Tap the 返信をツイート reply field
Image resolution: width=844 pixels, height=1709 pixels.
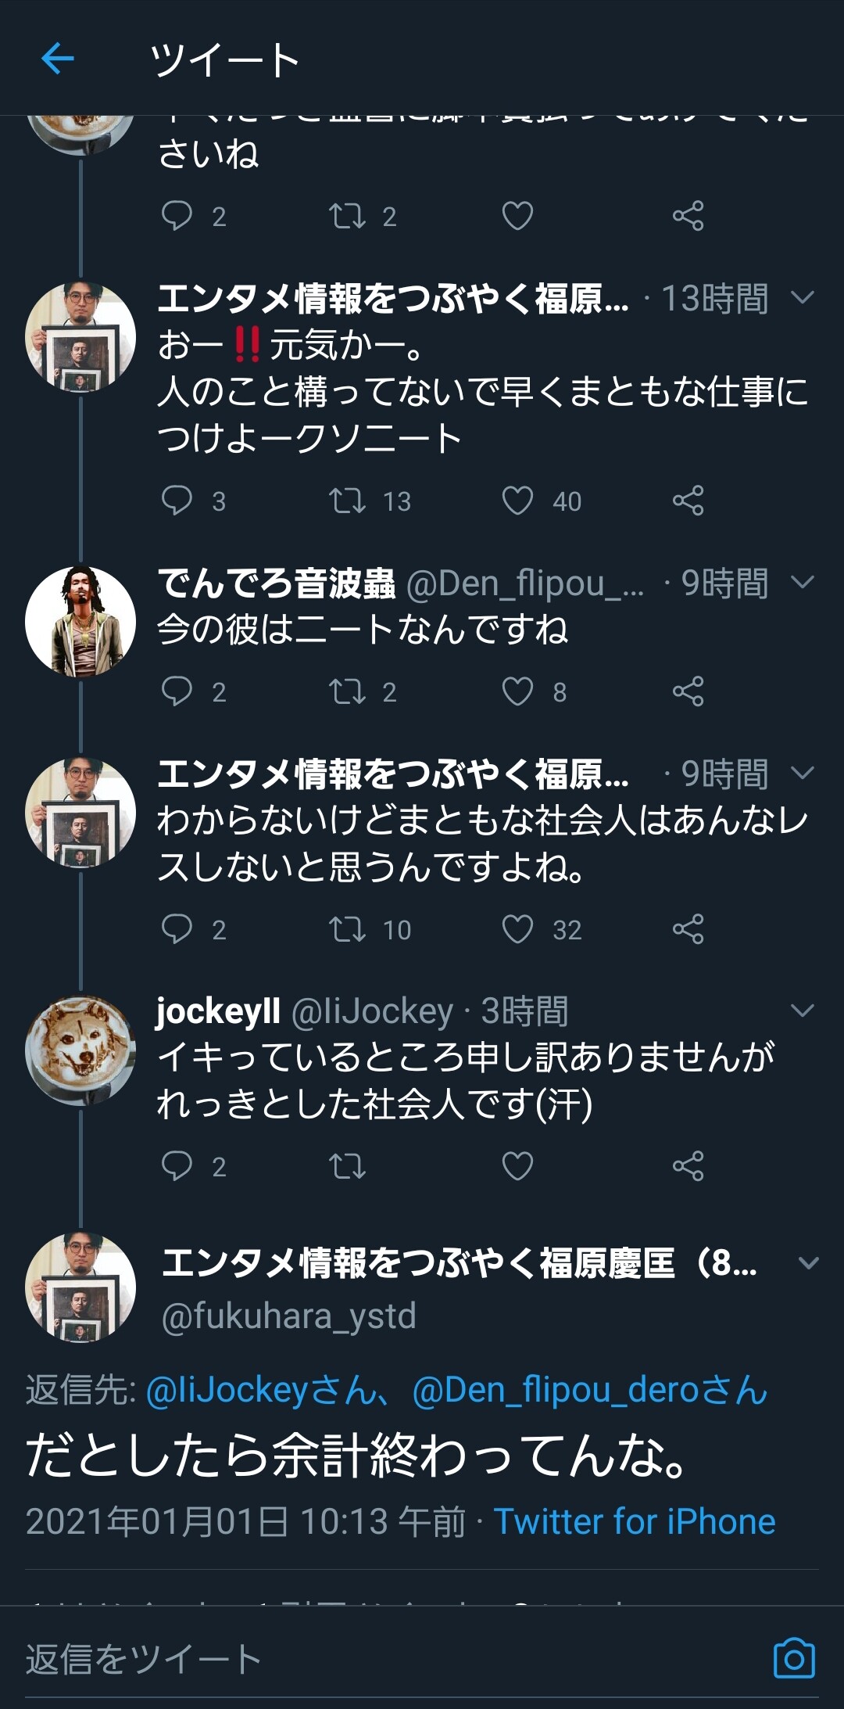391,1658
